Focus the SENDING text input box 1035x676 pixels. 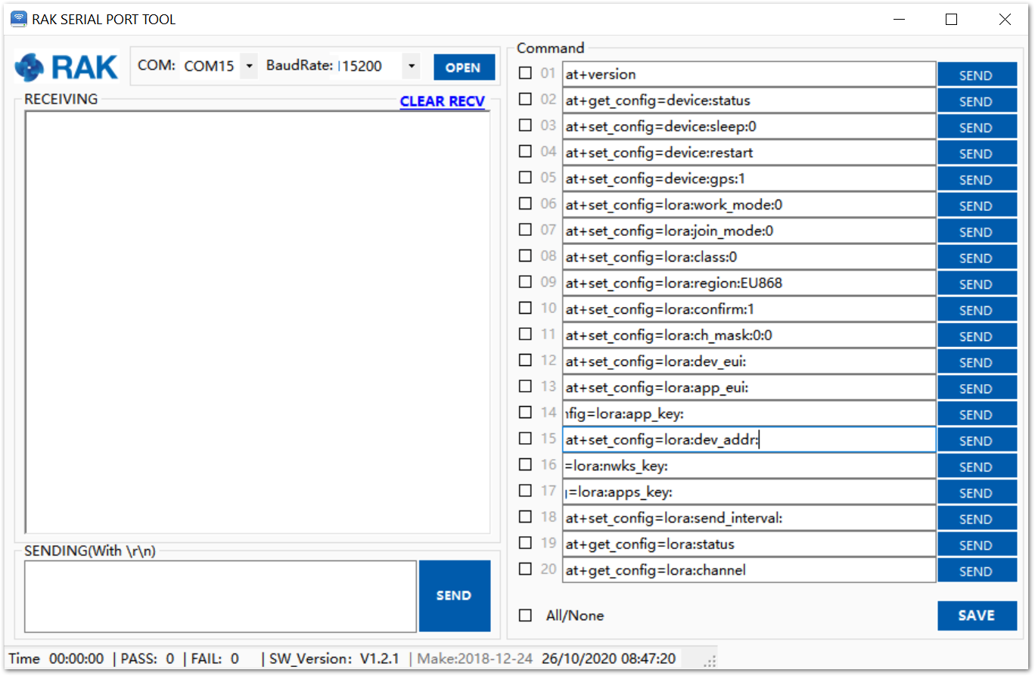pyautogui.click(x=220, y=596)
